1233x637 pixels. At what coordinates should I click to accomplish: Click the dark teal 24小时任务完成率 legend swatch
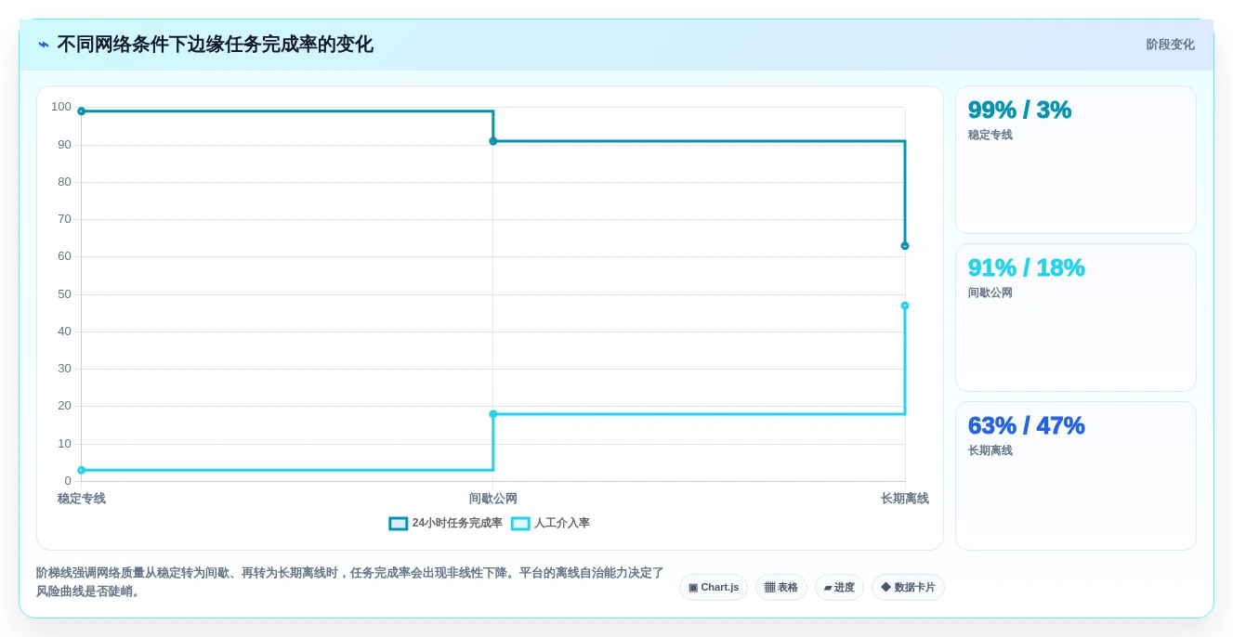tap(398, 524)
